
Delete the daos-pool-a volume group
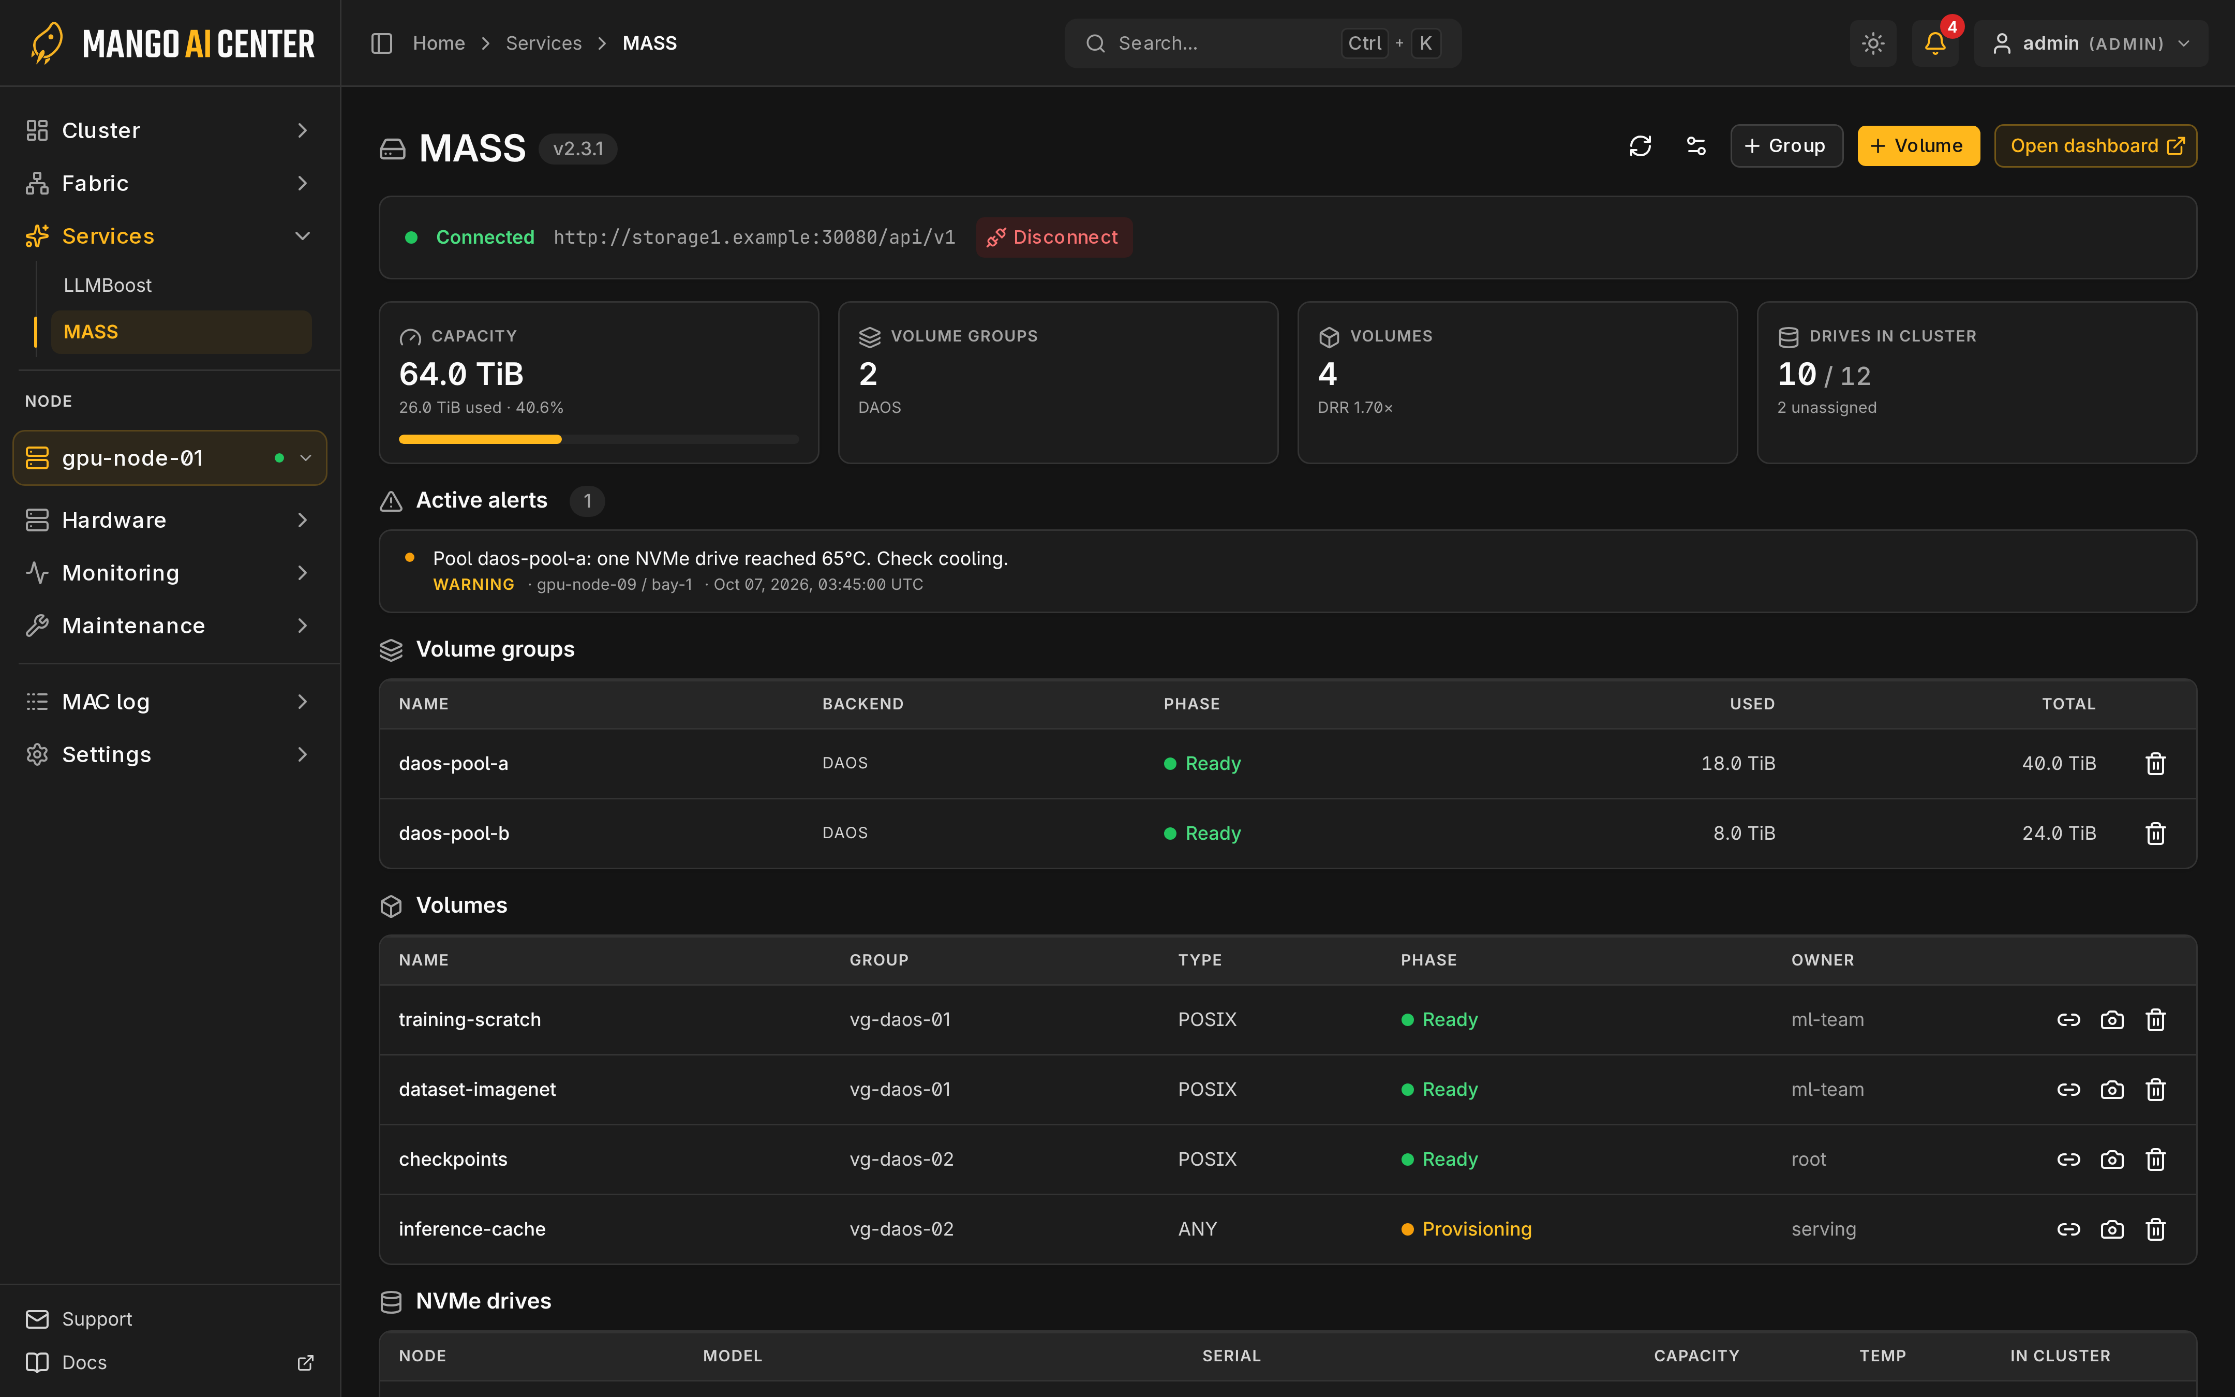pos(2155,763)
